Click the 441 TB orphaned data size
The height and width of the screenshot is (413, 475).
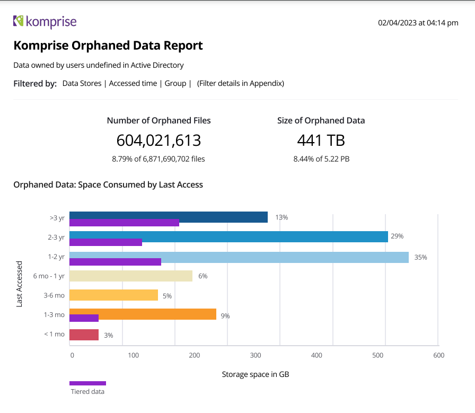321,140
